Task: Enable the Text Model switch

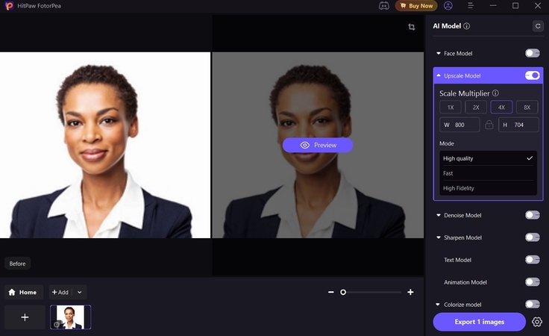Action: (532, 260)
